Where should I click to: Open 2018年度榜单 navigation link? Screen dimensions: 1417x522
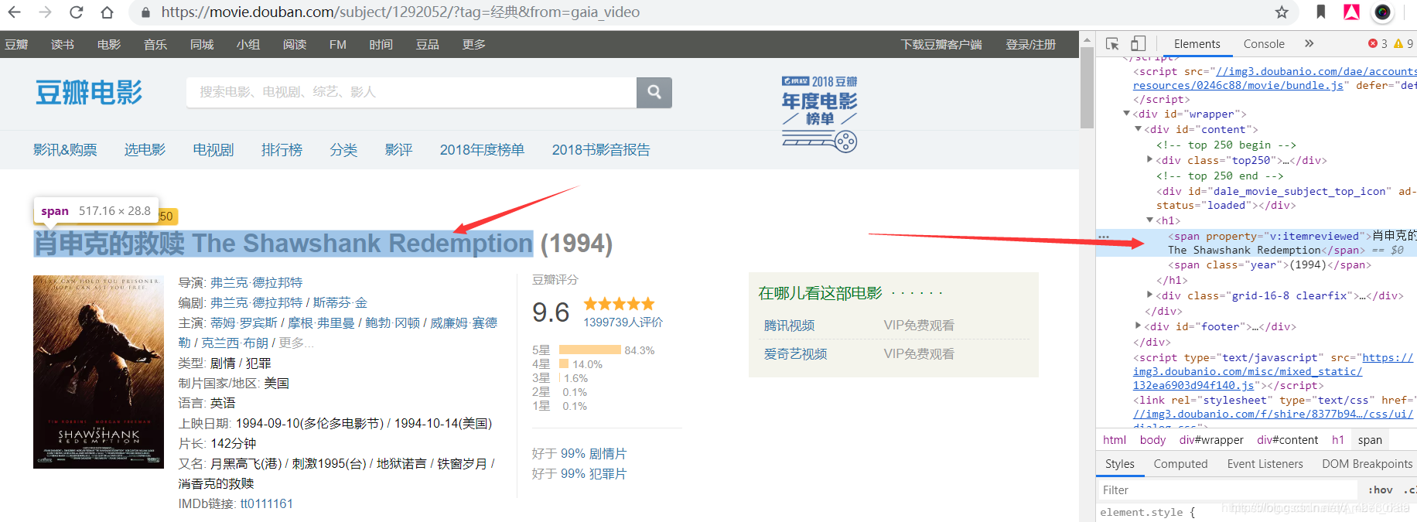[x=482, y=150]
